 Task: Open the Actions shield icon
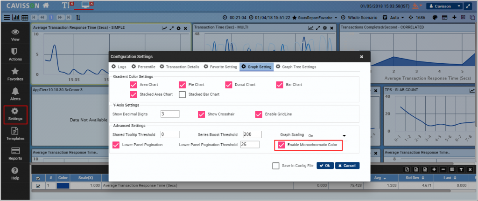coord(15,54)
